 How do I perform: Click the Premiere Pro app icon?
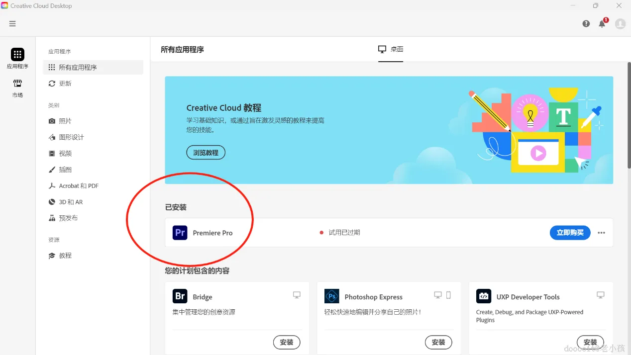[x=179, y=233]
